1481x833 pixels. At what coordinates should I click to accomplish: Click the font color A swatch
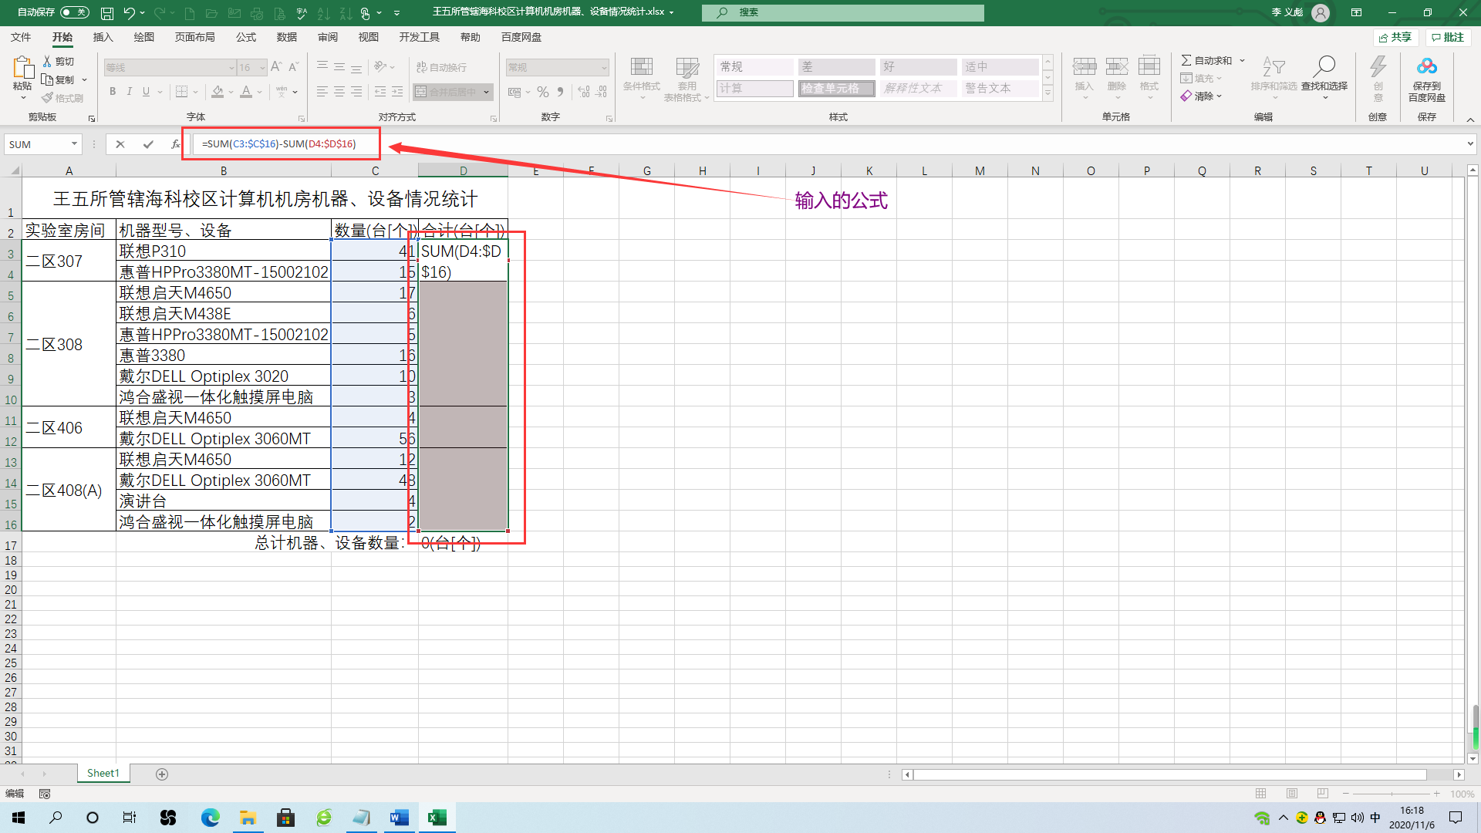246,92
